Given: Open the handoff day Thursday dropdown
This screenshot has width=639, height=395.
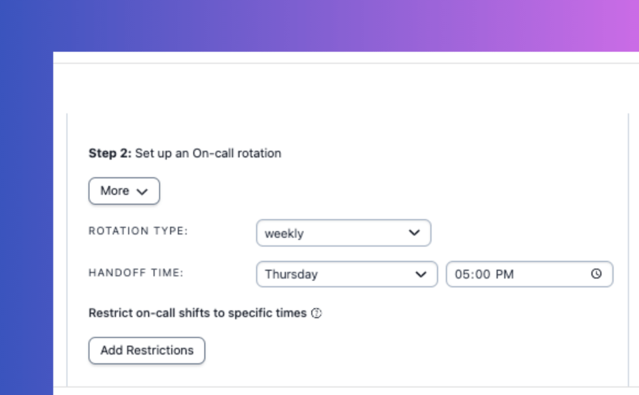Looking at the screenshot, I should click(346, 274).
